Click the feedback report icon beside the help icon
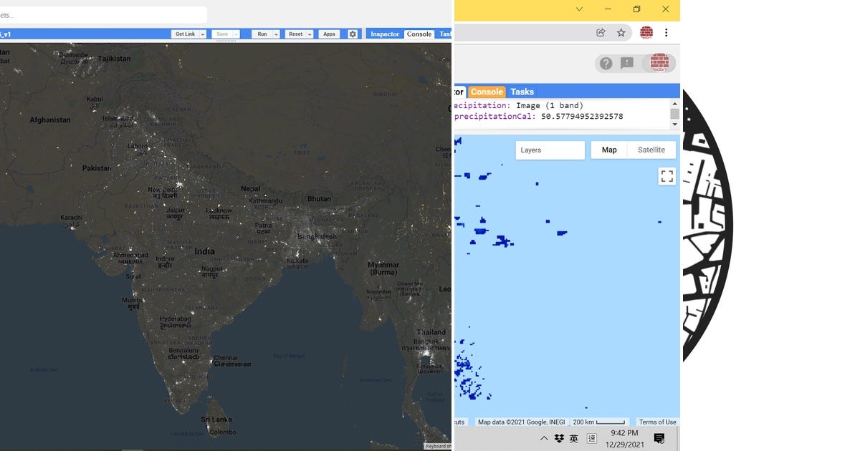 pyautogui.click(x=626, y=63)
